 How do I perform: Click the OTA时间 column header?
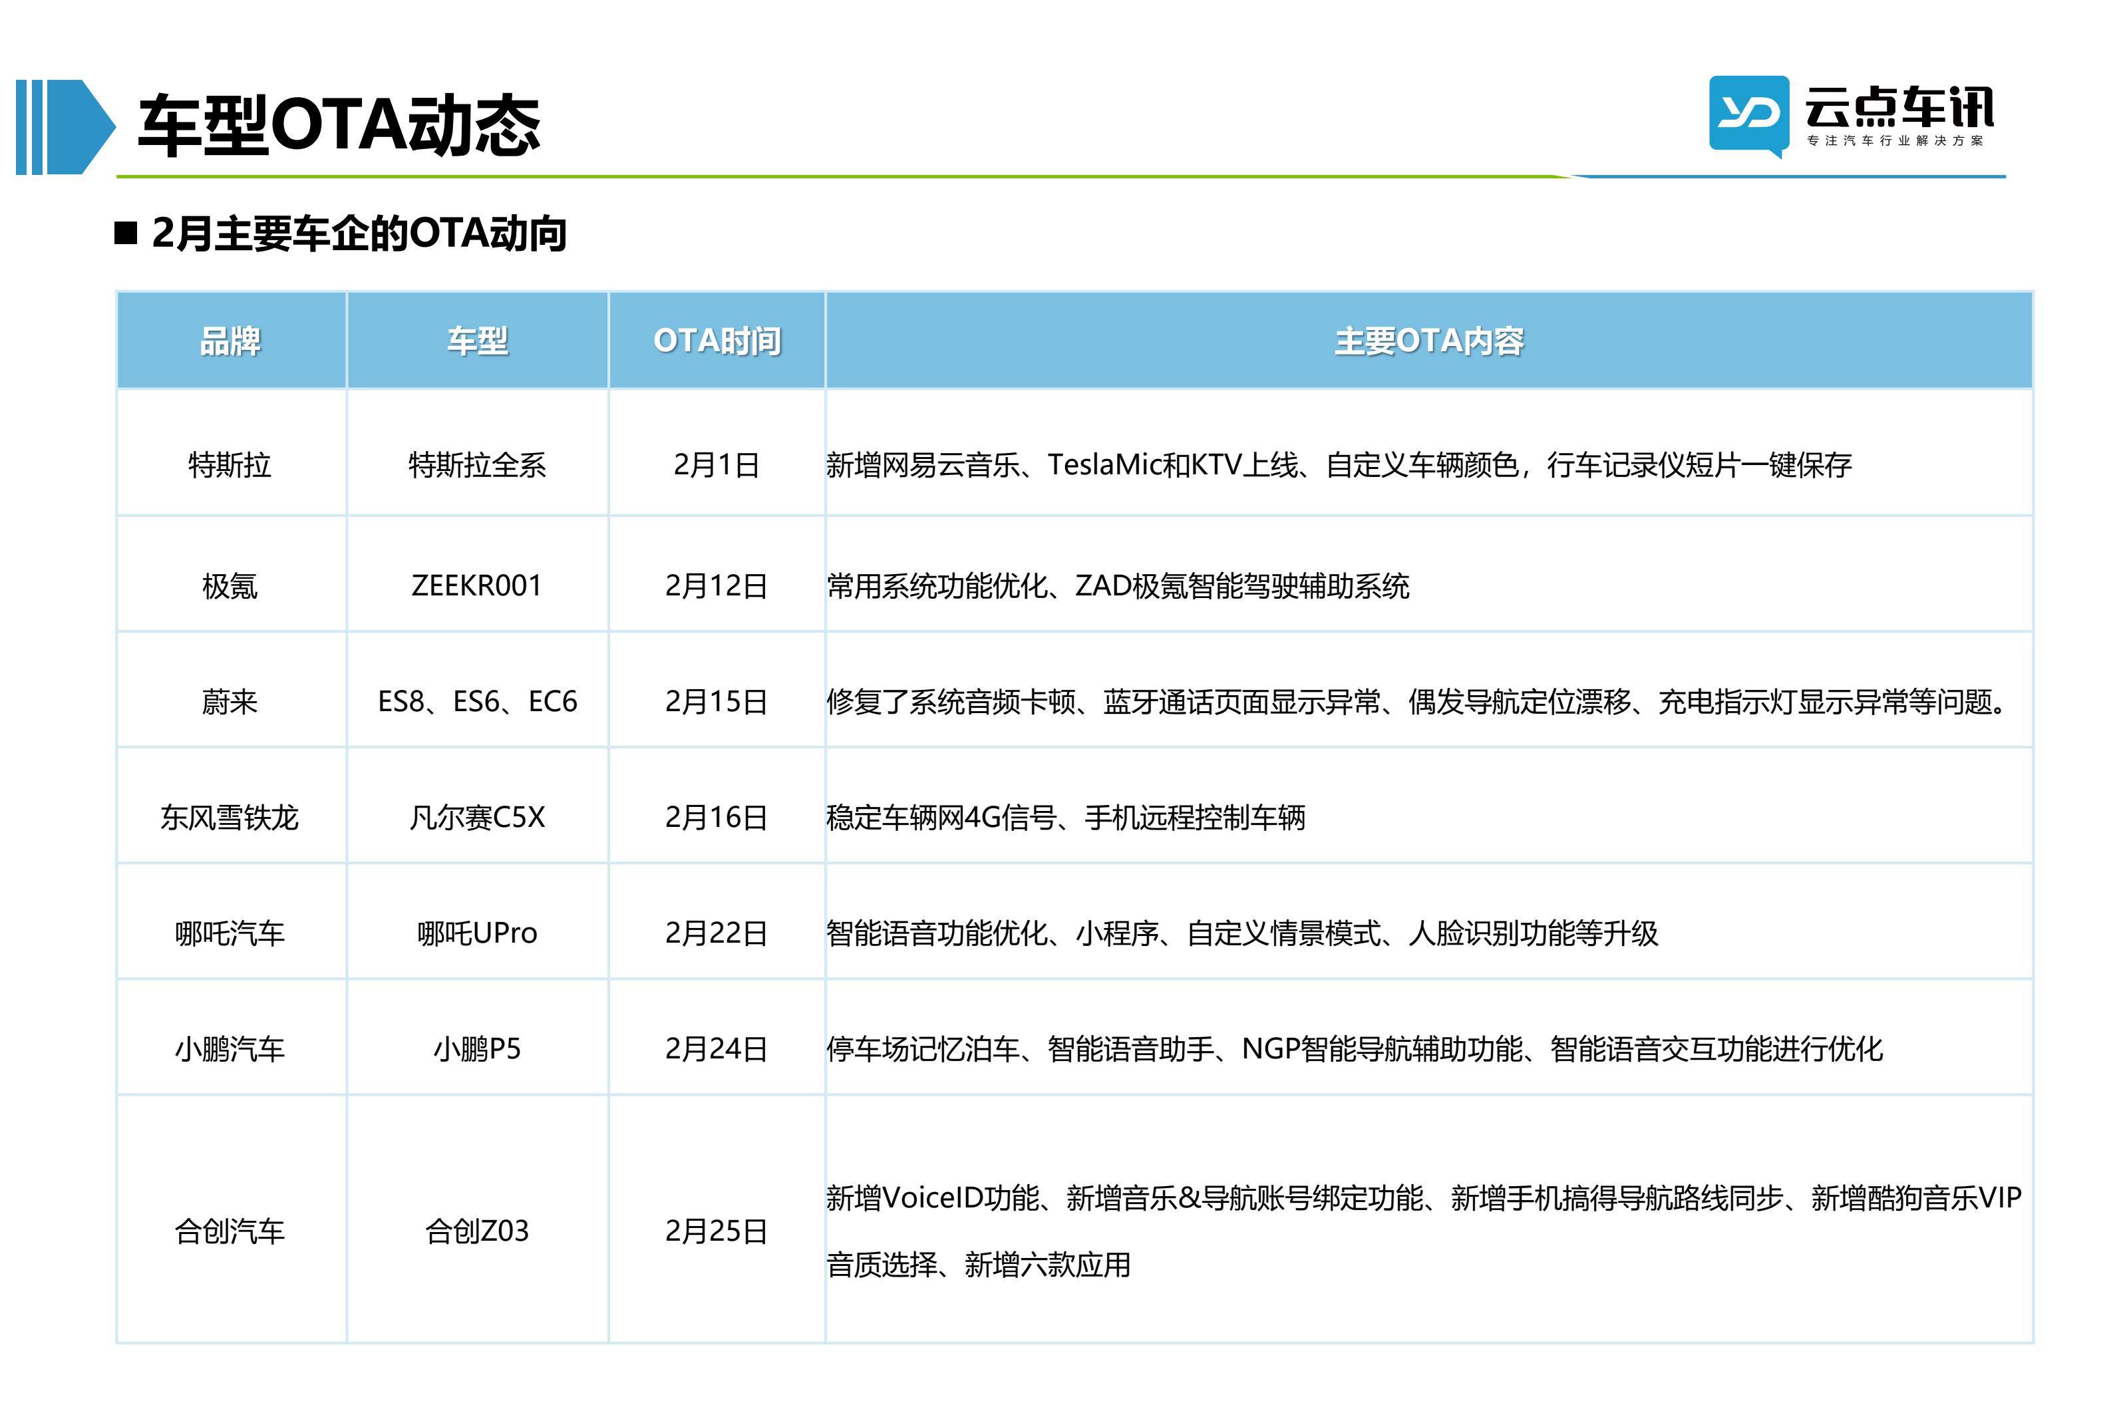pyautogui.click(x=717, y=341)
